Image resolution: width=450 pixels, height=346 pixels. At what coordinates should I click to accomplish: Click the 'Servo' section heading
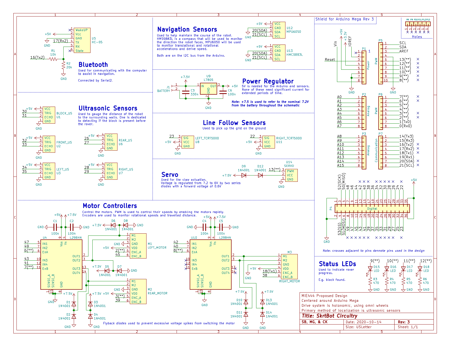[170, 175]
